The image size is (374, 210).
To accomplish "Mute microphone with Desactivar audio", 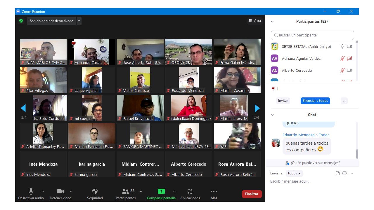I will pyautogui.click(x=31, y=194).
